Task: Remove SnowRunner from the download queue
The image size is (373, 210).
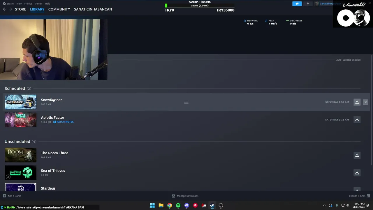Action: (x=365, y=102)
